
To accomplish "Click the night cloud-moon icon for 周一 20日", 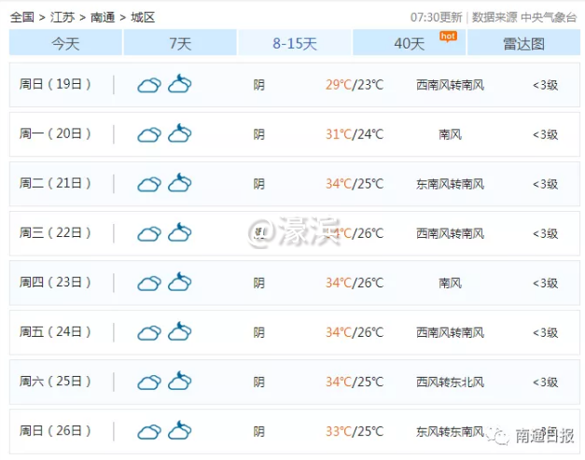I will pyautogui.click(x=180, y=134).
